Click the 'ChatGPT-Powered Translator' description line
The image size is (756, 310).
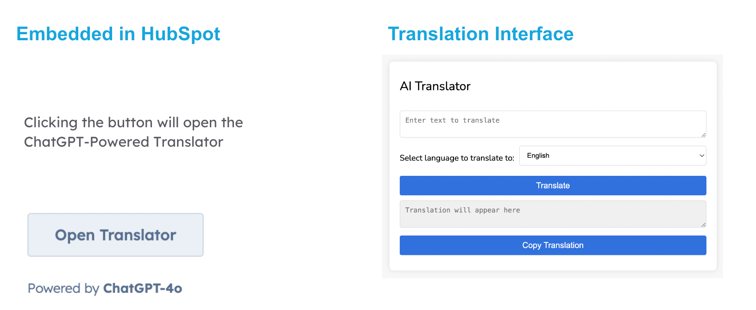pos(124,142)
